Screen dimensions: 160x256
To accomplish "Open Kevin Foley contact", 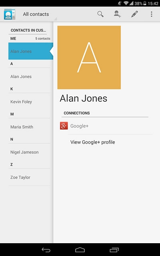I will (x=29, y=102).
